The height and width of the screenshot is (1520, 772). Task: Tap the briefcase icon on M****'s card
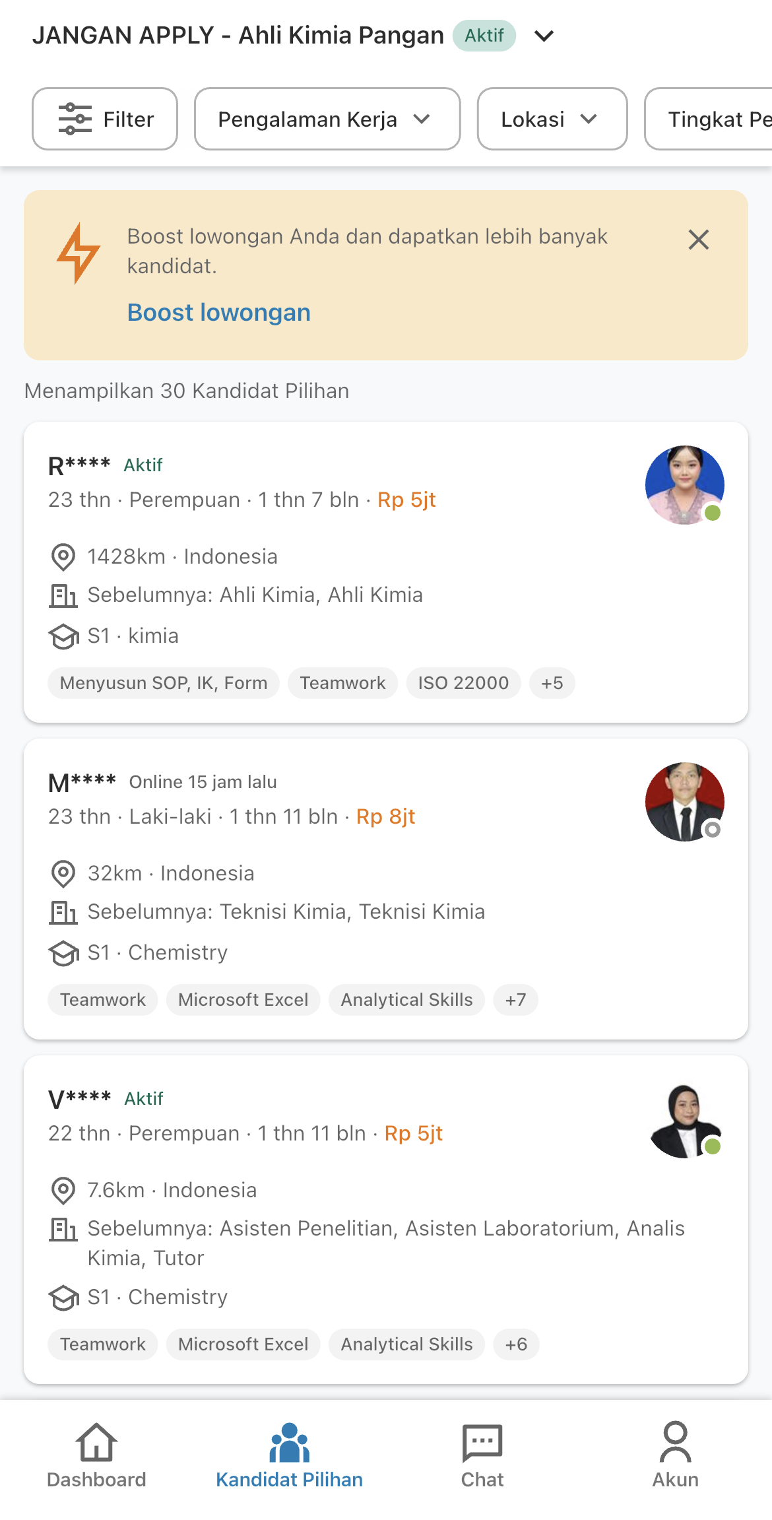point(63,912)
